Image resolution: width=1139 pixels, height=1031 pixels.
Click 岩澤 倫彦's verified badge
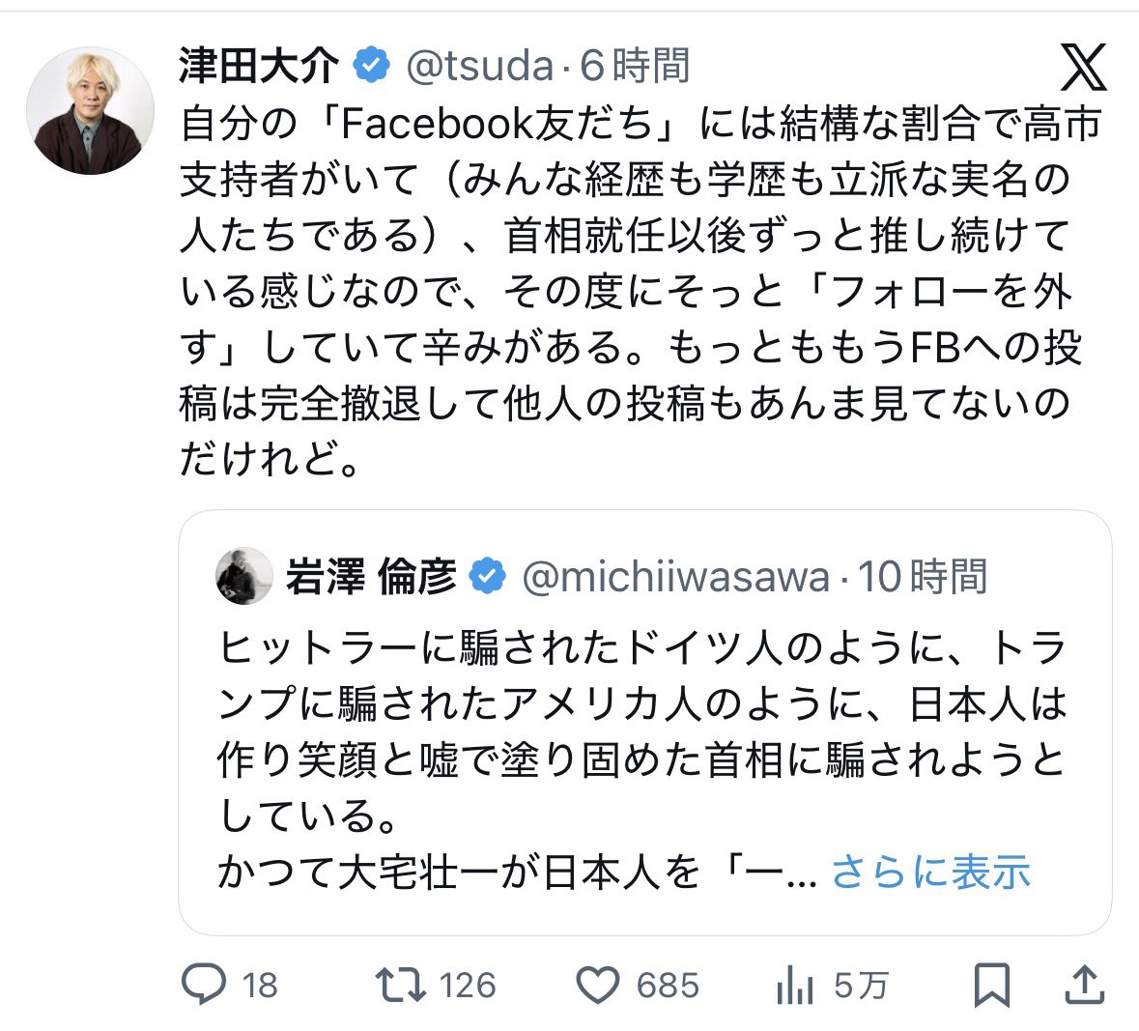(x=488, y=577)
